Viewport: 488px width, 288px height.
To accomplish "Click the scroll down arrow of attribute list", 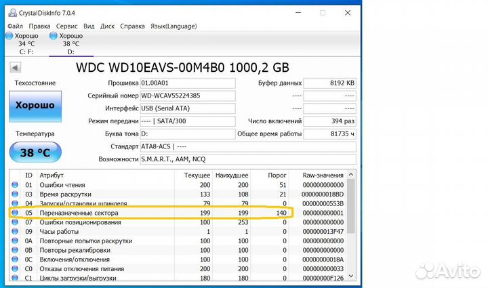I will point(351,276).
